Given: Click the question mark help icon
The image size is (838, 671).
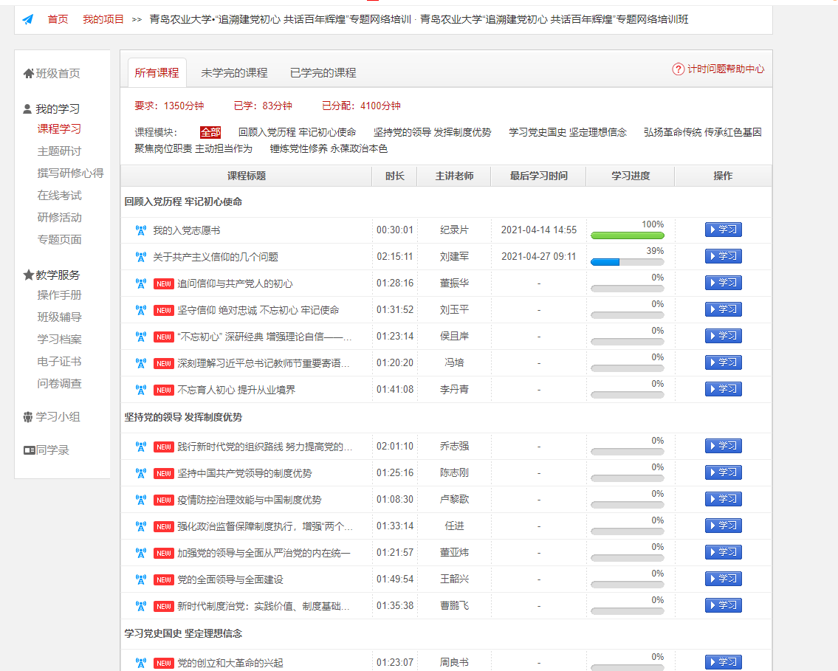Looking at the screenshot, I should (x=679, y=69).
